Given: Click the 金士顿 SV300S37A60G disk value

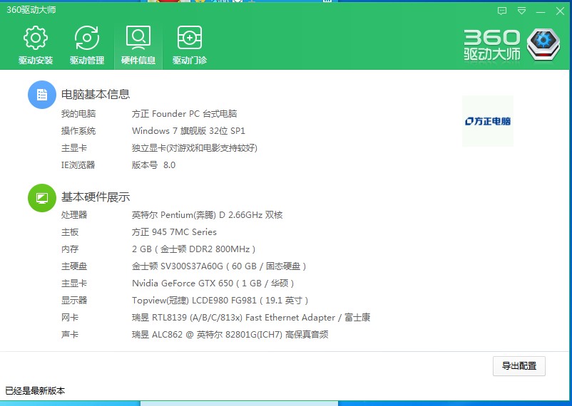Looking at the screenshot, I should (219, 266).
